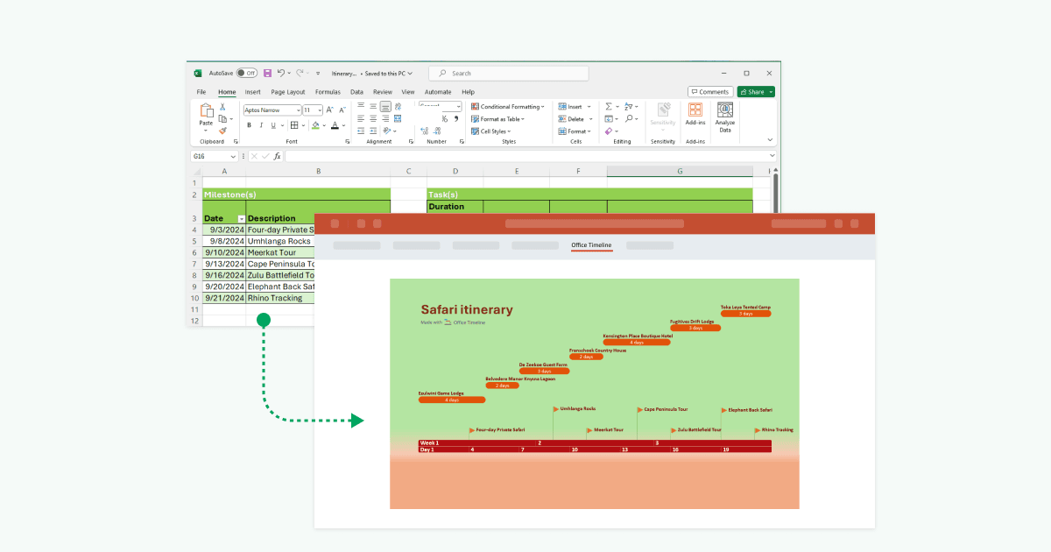Open the Office Timeline tab
This screenshot has height=552, width=1051.
point(591,245)
